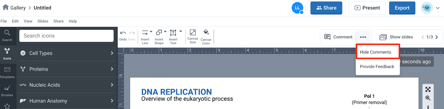
Task: Expand the Nucleic Acids category
Action: click(x=67, y=85)
